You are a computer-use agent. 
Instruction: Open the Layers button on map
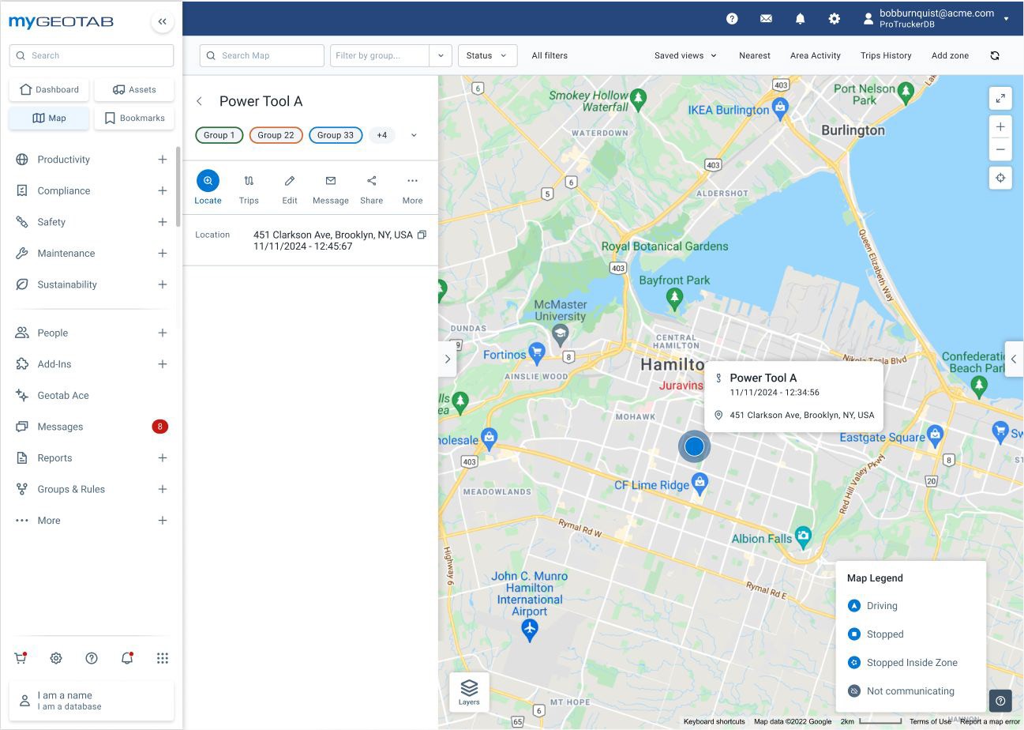click(x=469, y=691)
